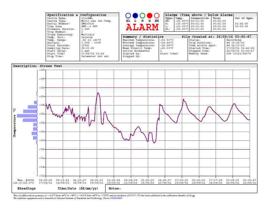Click the Specification & Configuration header

click(x=77, y=15)
